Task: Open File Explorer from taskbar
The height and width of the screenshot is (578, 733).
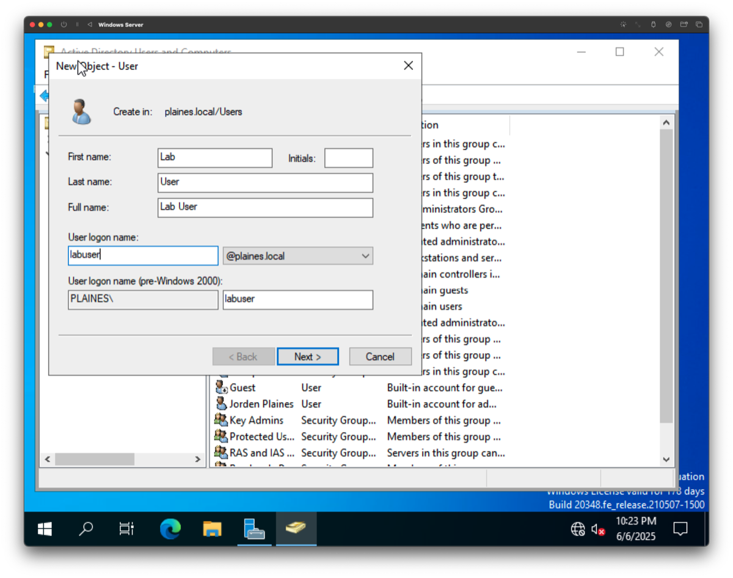Action: pyautogui.click(x=212, y=529)
